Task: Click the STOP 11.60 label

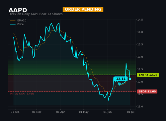Action: tap(147, 91)
